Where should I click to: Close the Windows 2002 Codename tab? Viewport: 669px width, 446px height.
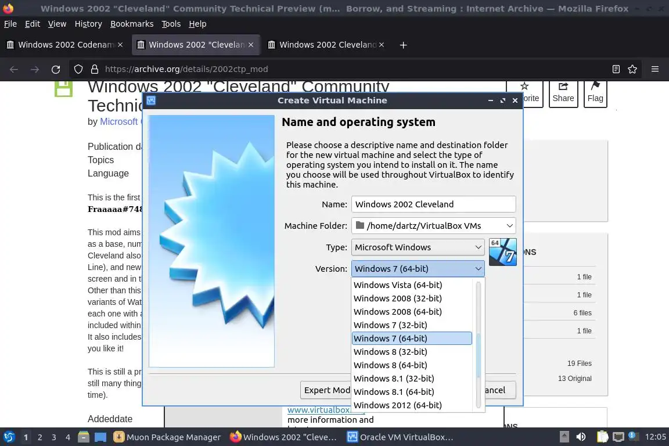coord(120,45)
